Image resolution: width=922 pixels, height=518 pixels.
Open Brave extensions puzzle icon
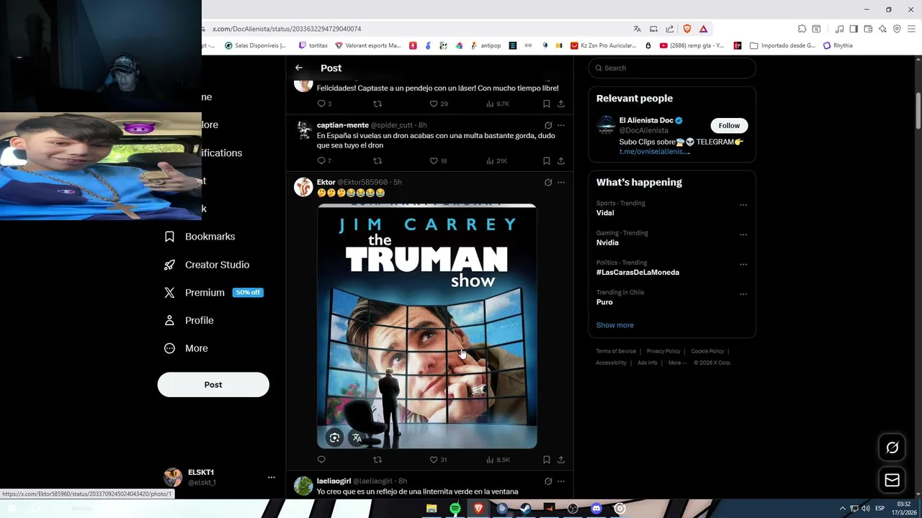coord(802,29)
